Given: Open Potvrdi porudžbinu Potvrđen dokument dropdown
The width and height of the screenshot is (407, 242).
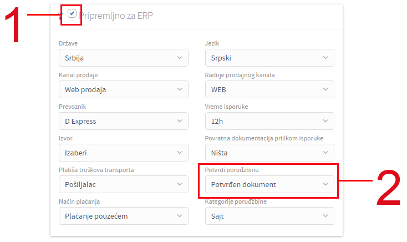Looking at the screenshot, I should [x=269, y=184].
